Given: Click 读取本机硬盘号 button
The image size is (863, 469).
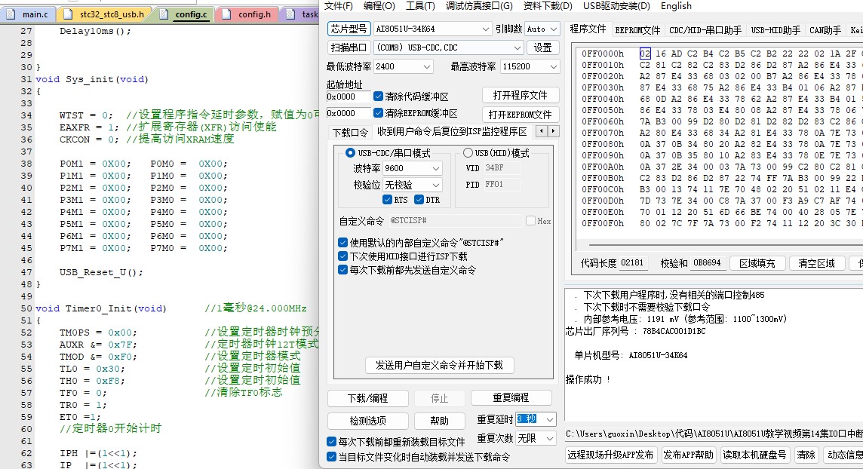Looking at the screenshot, I should point(754,455).
